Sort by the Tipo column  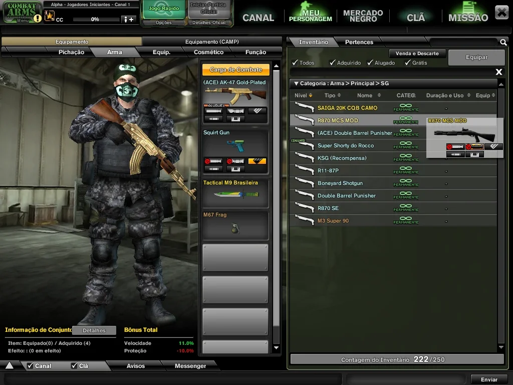tap(333, 95)
